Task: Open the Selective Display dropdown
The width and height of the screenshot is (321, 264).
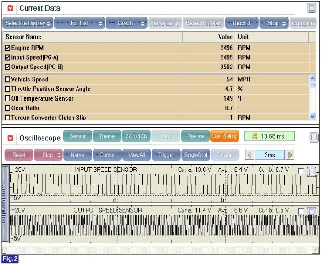Action: 28,23
